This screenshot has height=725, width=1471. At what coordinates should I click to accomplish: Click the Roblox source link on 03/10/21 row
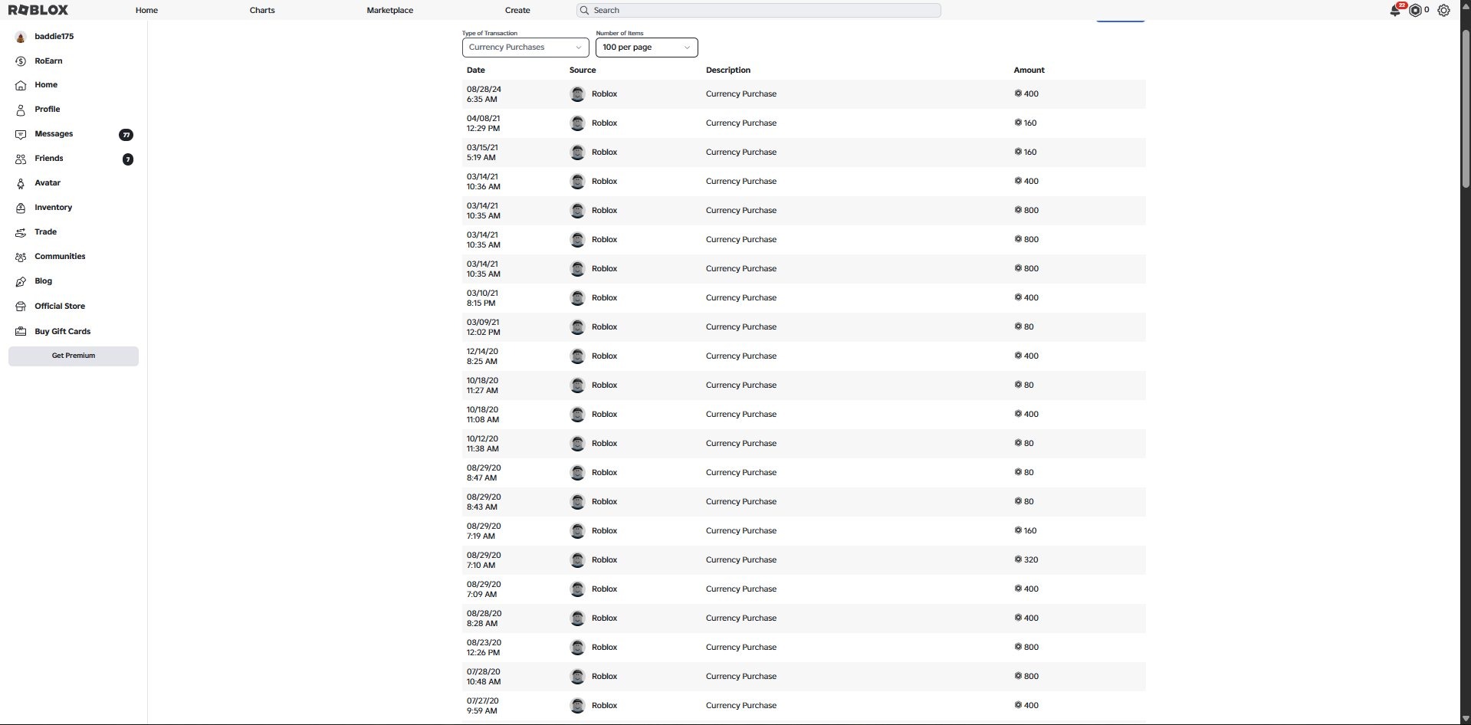point(604,298)
